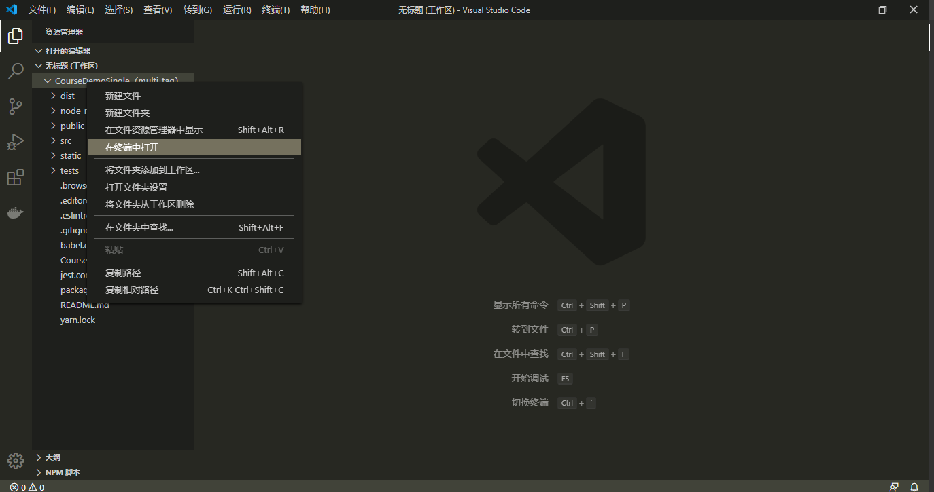The width and height of the screenshot is (934, 492).
Task: Choose 将文件夹添加到工作区... entry
Action: click(194, 170)
